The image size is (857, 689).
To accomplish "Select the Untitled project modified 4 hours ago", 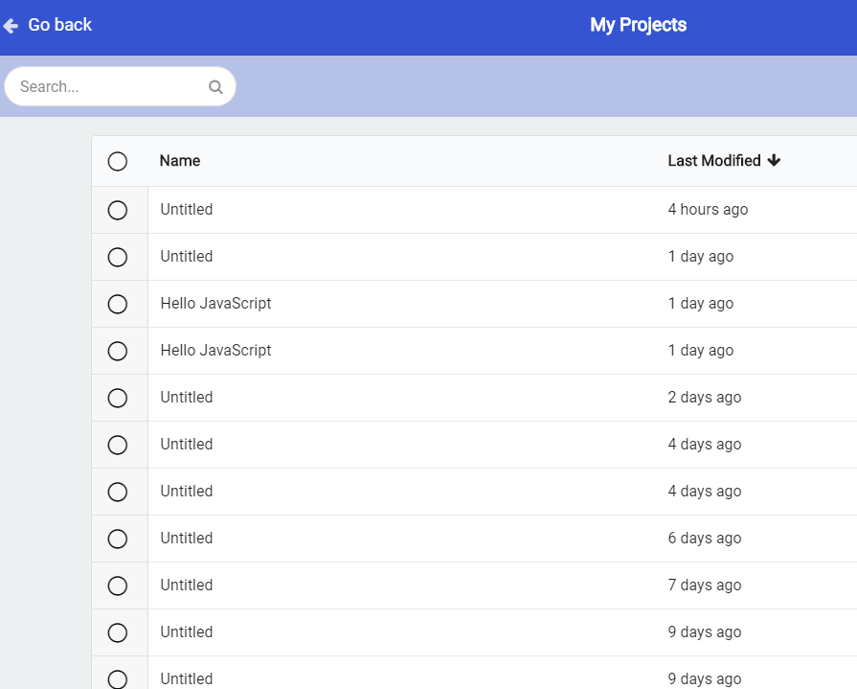I will pos(118,209).
